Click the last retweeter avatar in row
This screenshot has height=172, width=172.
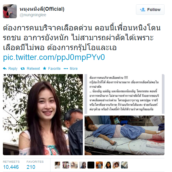tap(124, 165)
